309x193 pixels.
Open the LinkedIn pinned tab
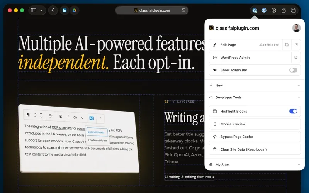click(x=65, y=10)
